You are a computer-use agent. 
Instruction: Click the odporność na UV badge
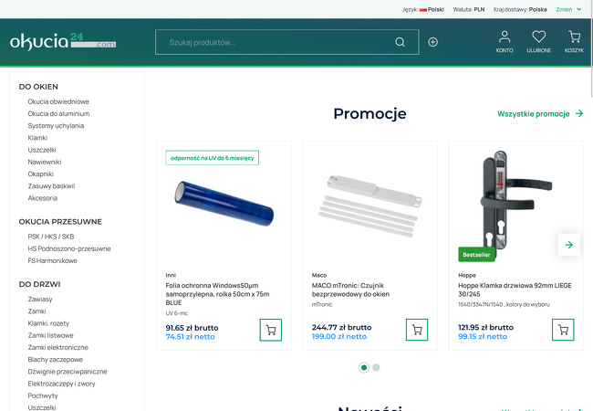point(213,158)
